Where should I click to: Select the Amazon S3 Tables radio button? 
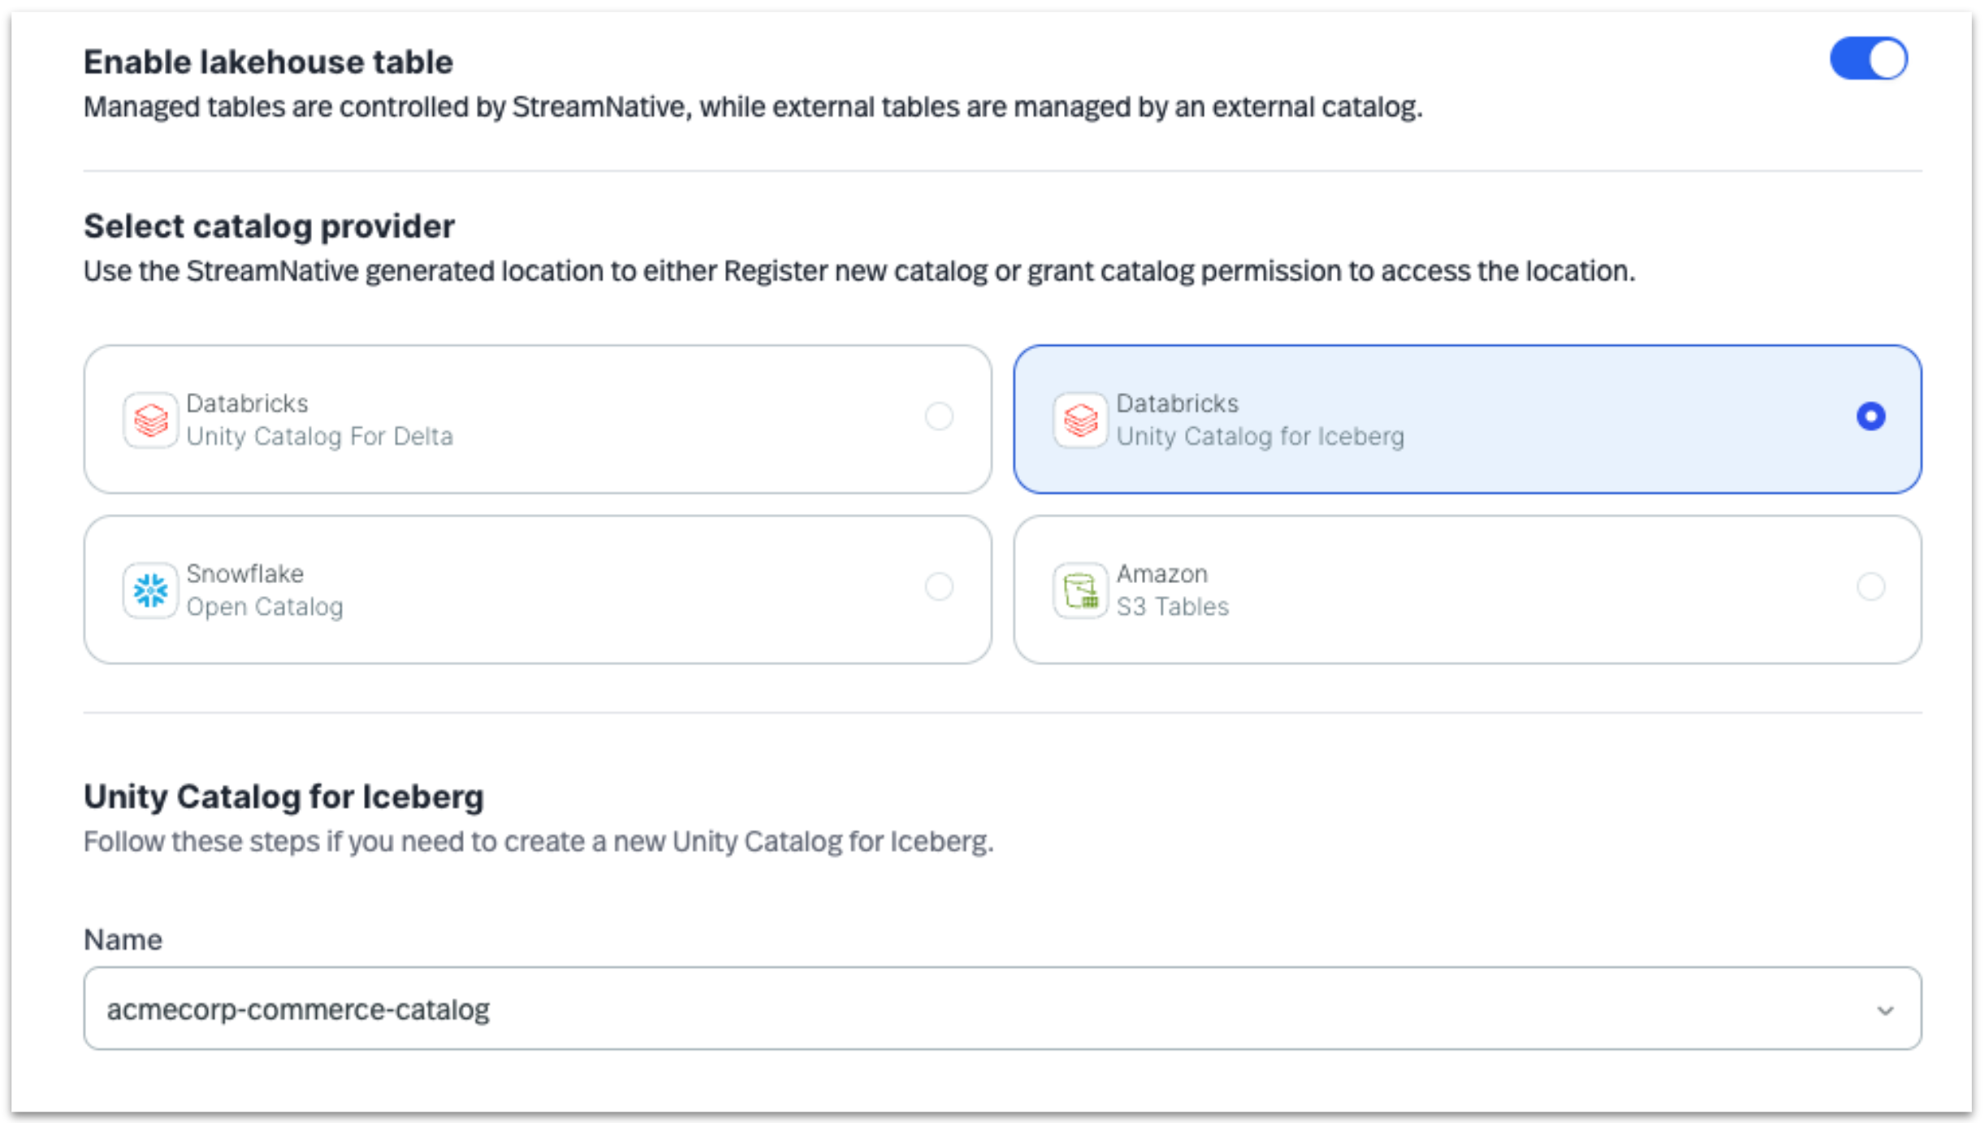click(x=1871, y=588)
